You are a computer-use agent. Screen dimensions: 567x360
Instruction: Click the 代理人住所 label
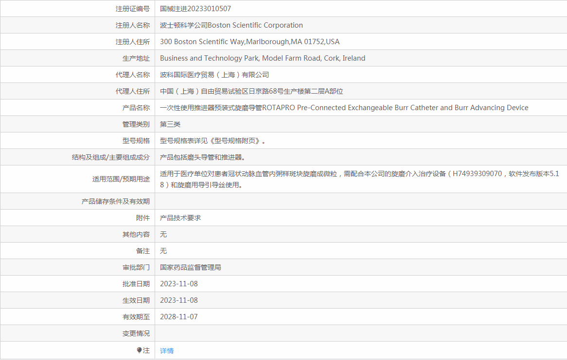point(132,91)
